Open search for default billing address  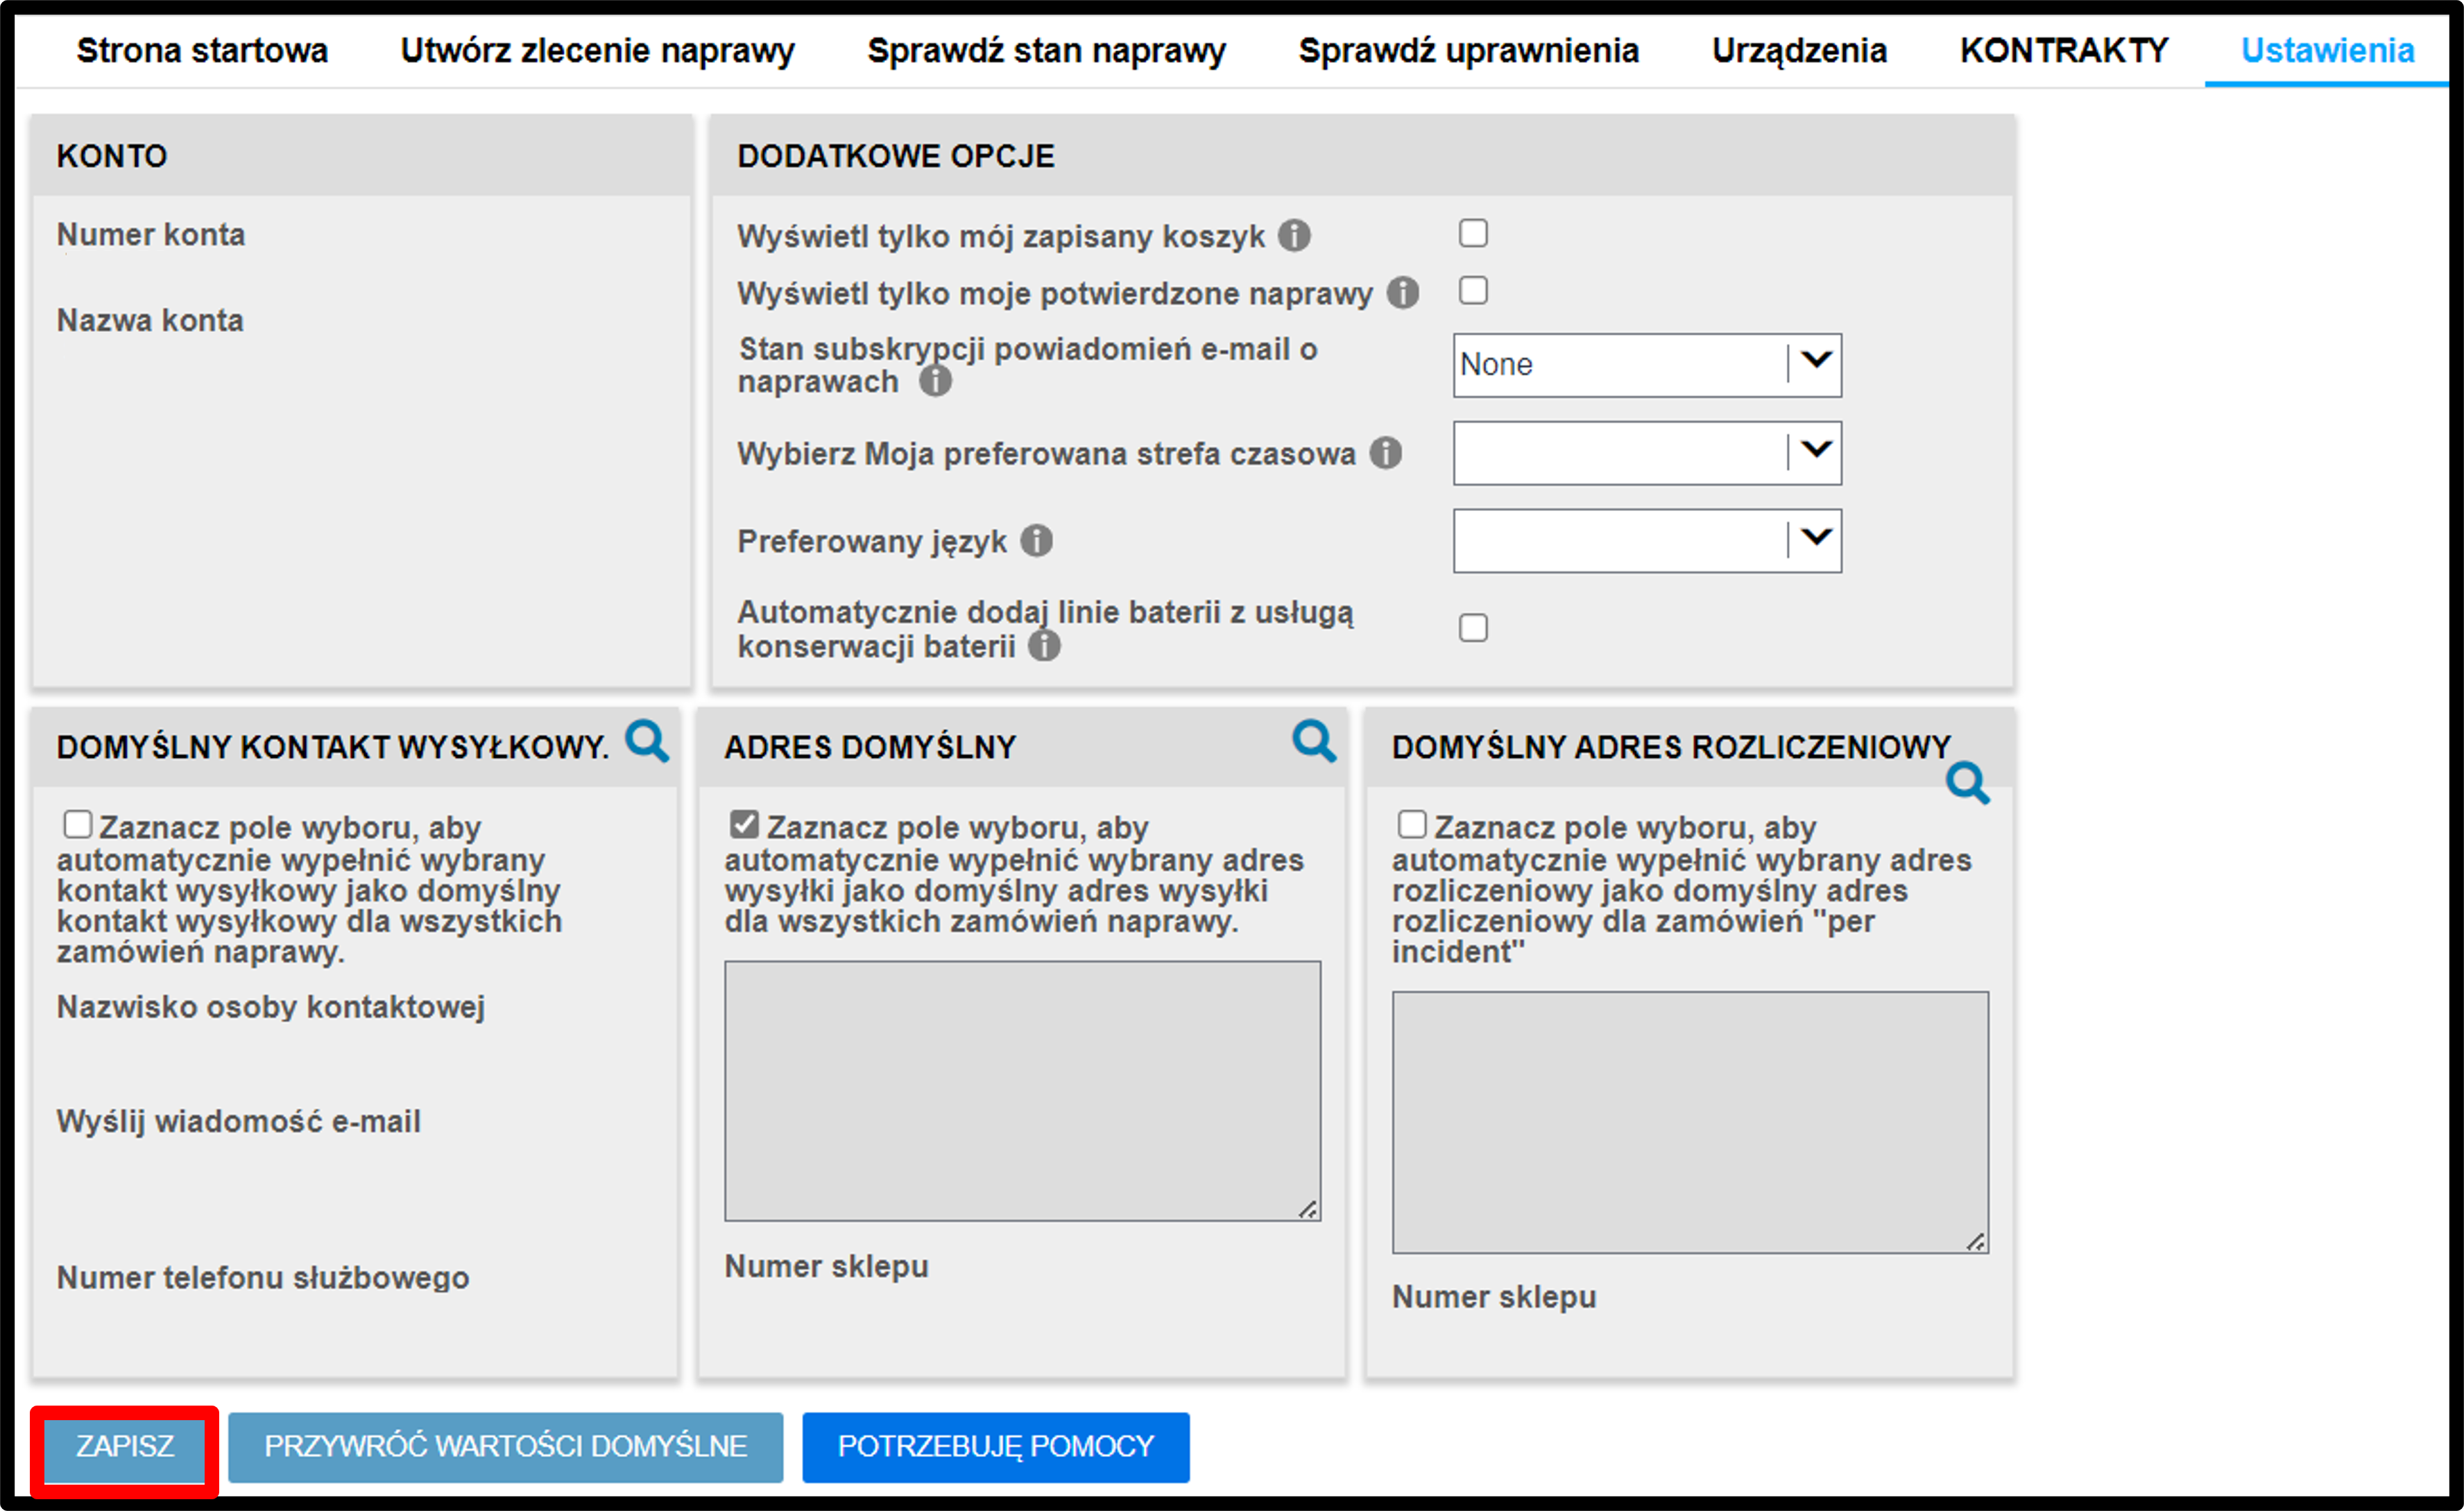(1968, 784)
